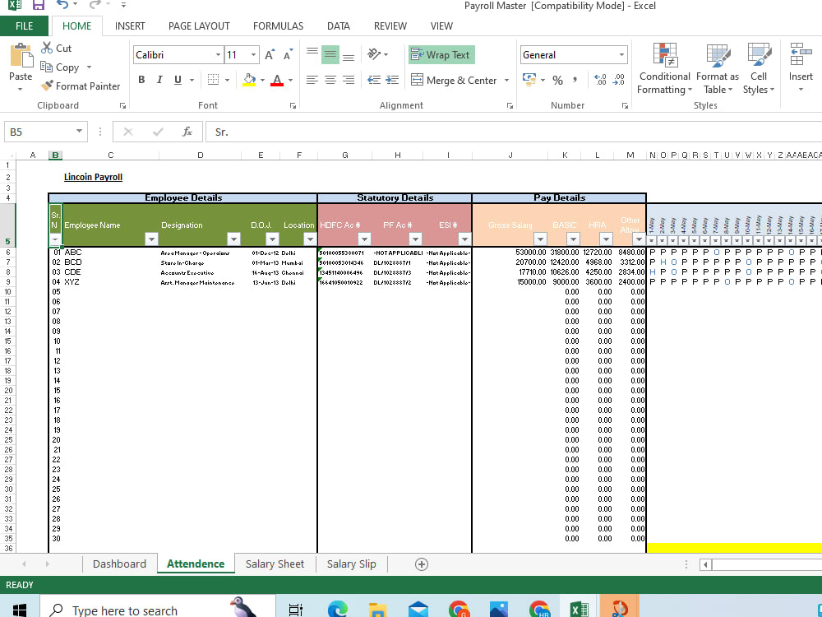Click the Lincoin Payroll title link
This screenshot has height=617, width=822.
[x=94, y=177]
